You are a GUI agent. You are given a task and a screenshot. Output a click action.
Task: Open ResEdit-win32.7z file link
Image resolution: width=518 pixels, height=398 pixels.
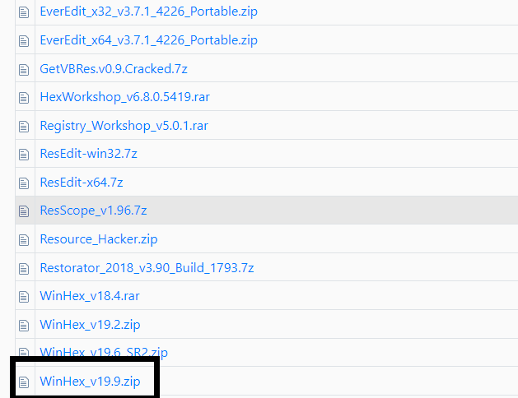[x=89, y=154]
